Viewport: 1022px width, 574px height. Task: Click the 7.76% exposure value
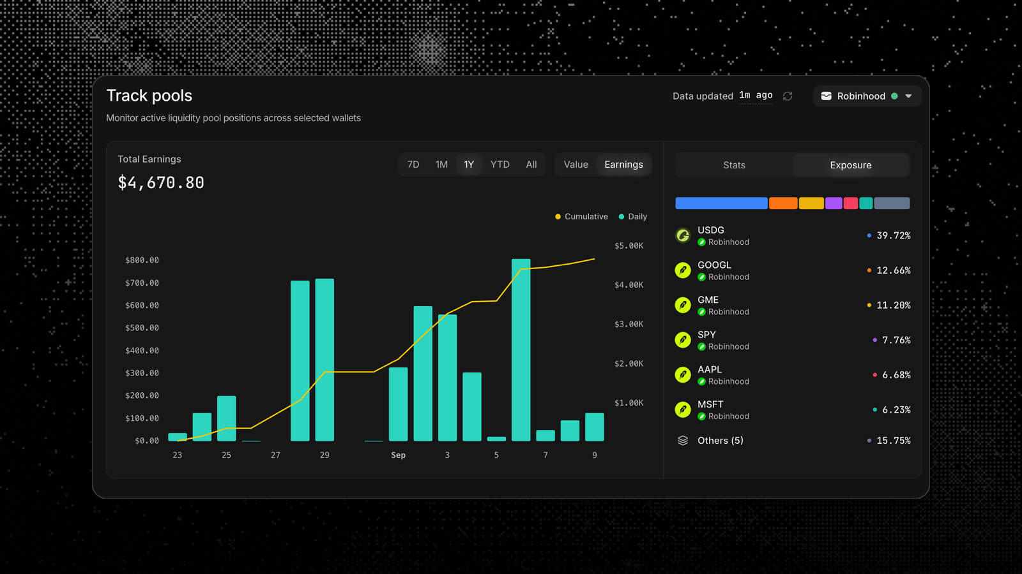click(x=896, y=340)
